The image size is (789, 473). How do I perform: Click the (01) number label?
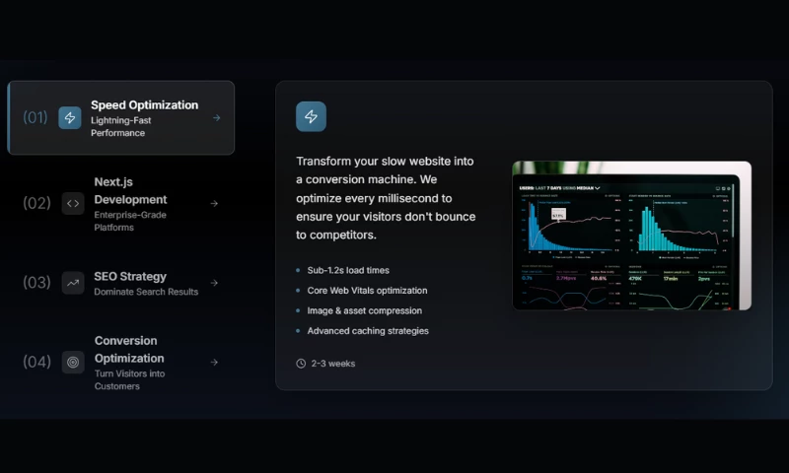click(36, 117)
